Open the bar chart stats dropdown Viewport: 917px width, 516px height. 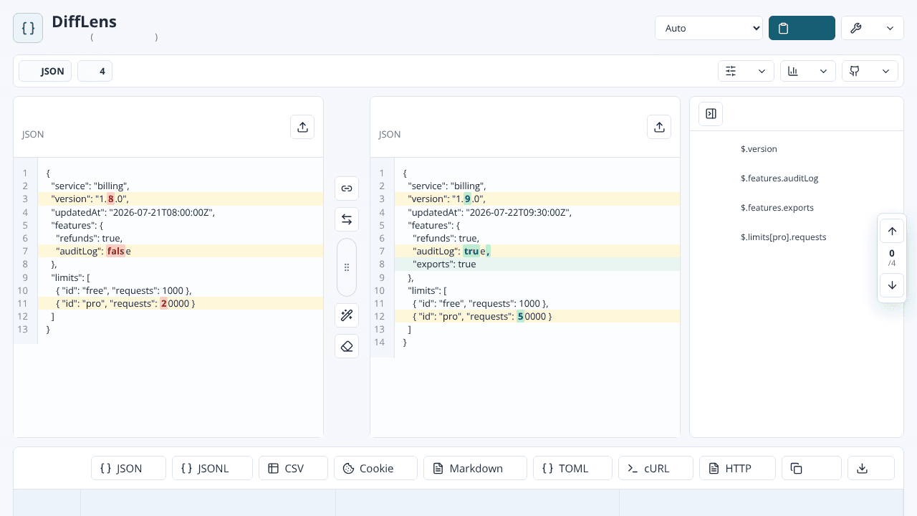(807, 71)
